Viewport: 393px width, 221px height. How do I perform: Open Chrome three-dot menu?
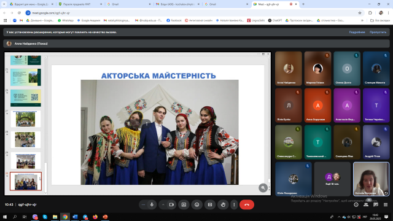pyautogui.click(x=389, y=13)
